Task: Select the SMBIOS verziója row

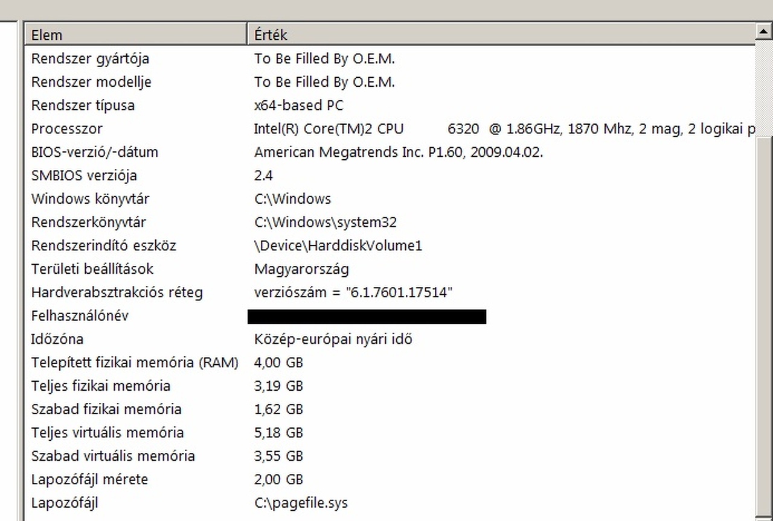Action: 84,175
